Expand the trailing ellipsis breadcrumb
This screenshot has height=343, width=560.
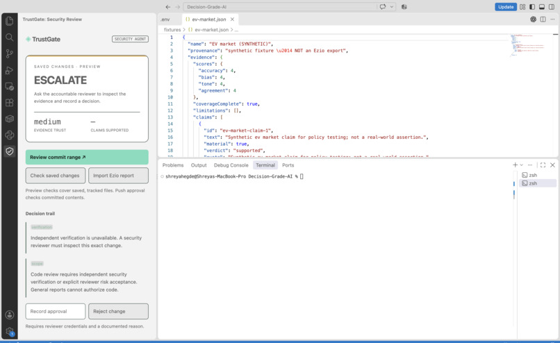[236, 30]
